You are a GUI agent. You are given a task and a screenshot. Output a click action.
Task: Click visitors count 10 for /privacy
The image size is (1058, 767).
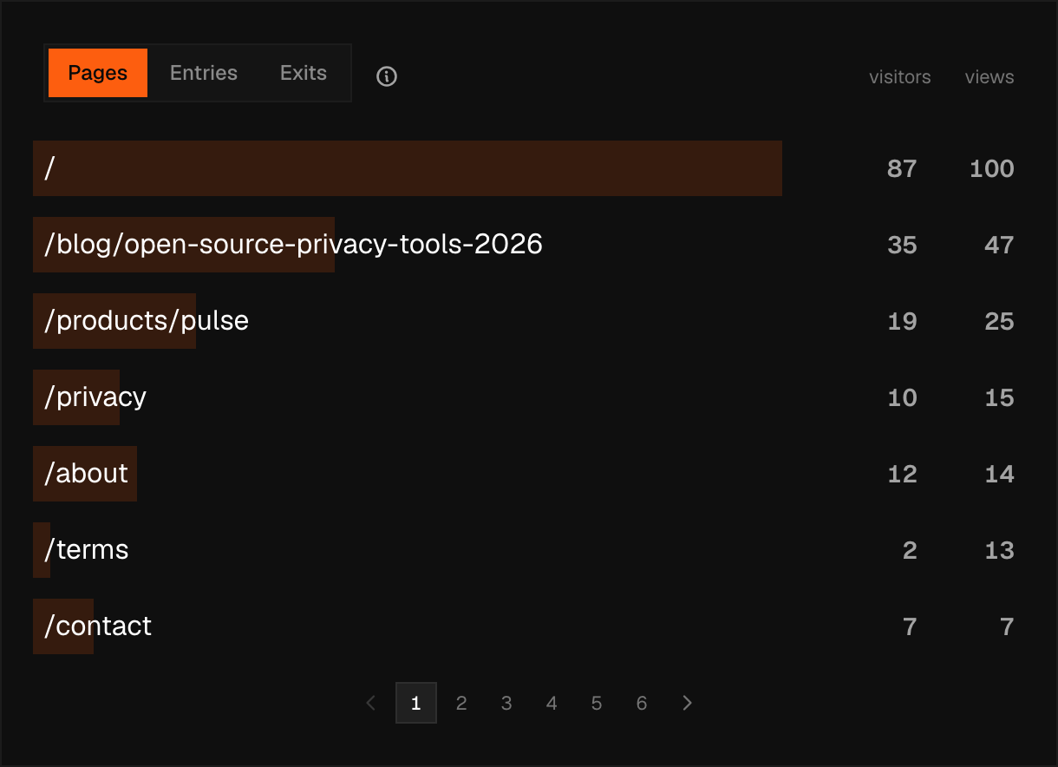(x=902, y=397)
